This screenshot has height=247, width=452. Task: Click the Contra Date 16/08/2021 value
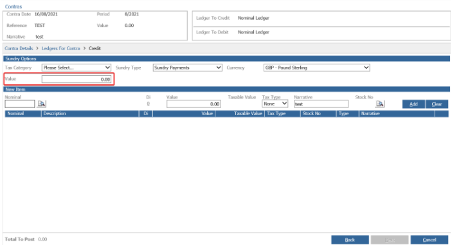tap(46, 14)
